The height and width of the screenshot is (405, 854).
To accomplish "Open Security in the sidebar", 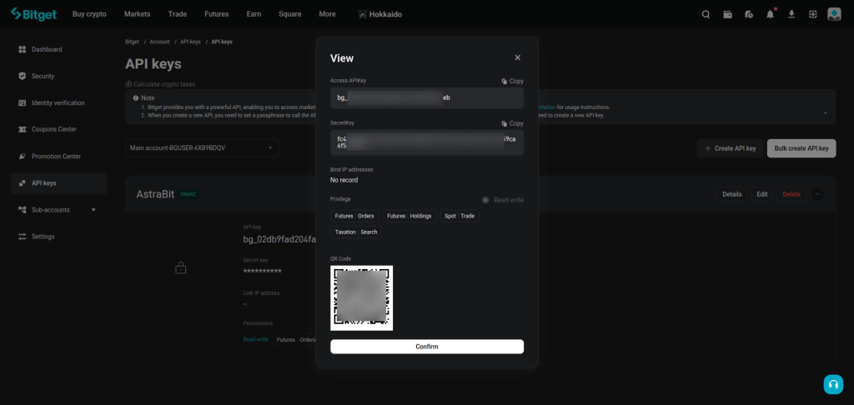I will point(43,76).
